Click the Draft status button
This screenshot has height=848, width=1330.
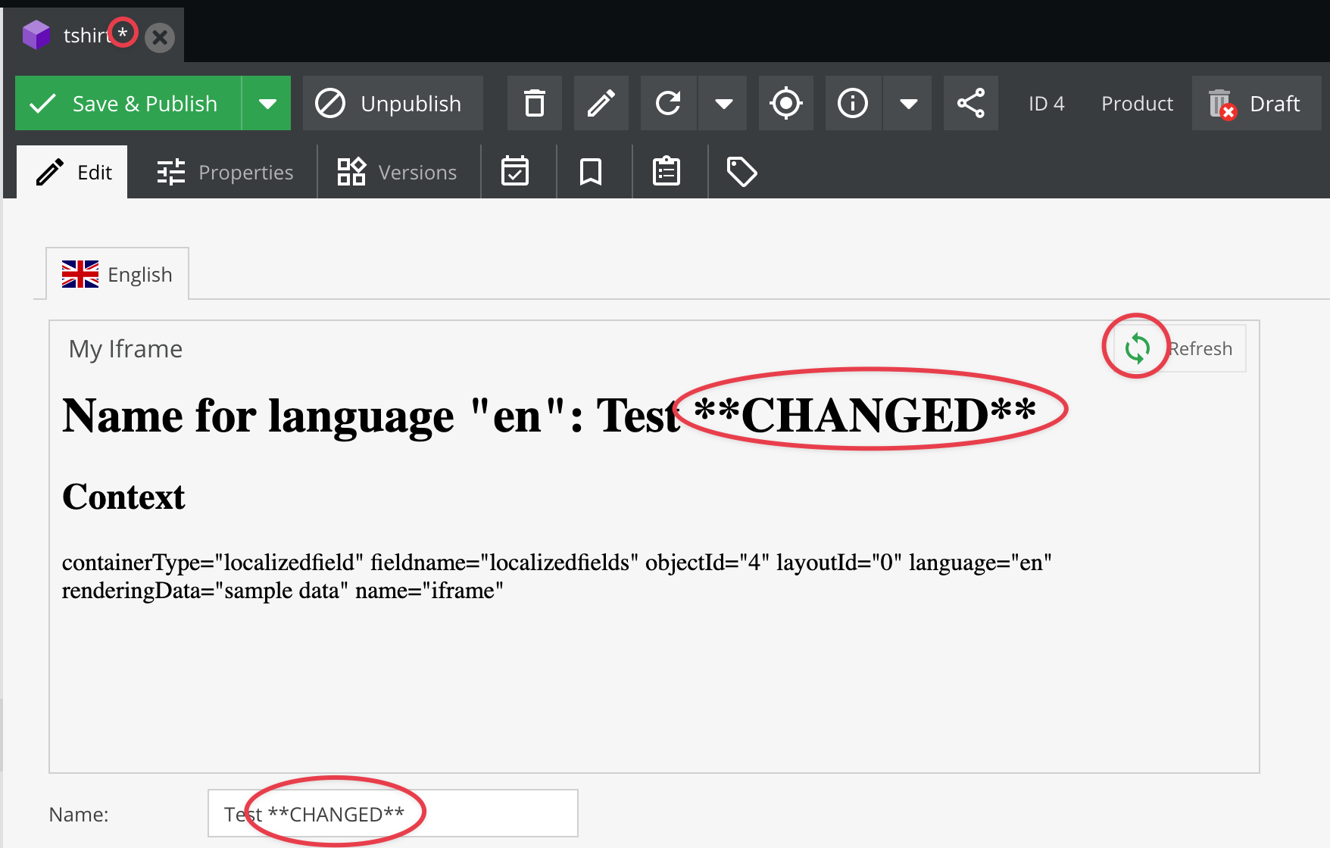tap(1256, 103)
